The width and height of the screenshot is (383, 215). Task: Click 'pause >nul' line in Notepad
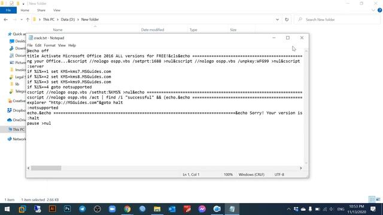pyautogui.click(x=39, y=124)
